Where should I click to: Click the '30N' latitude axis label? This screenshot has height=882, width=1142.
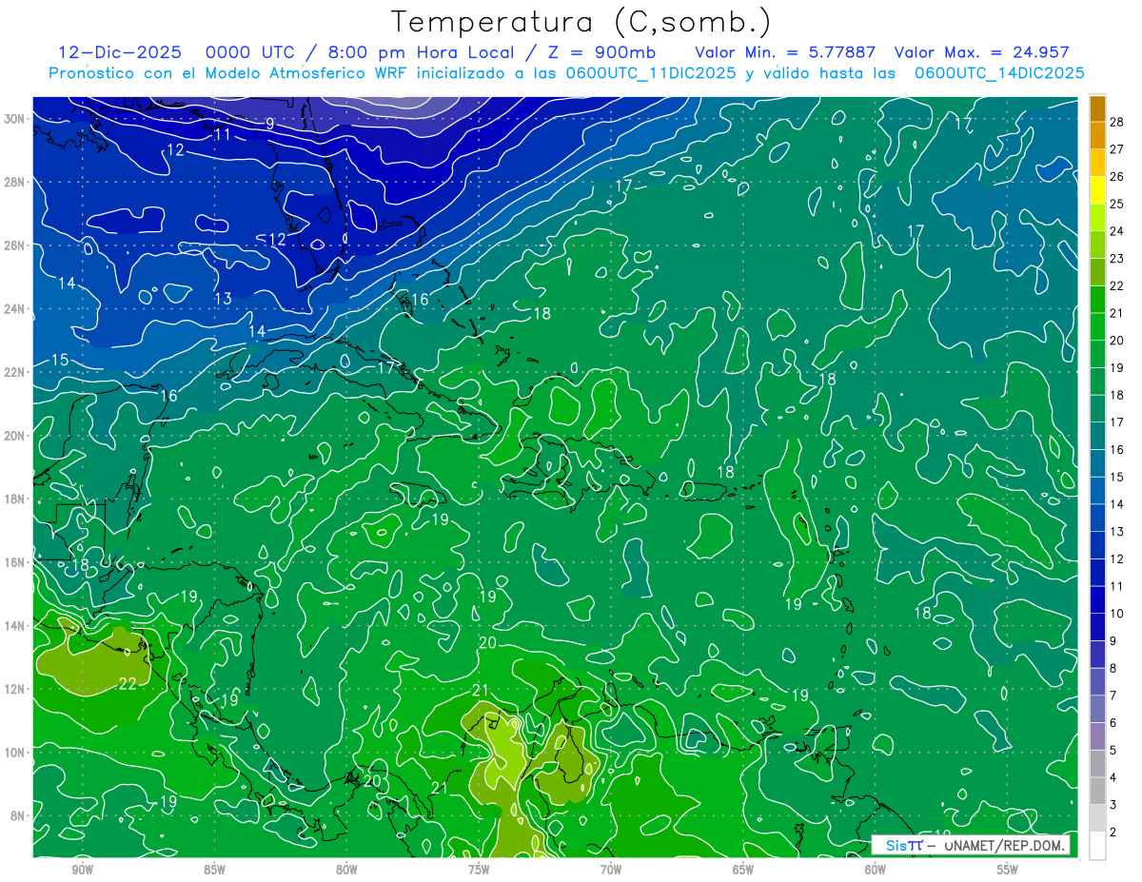14,118
